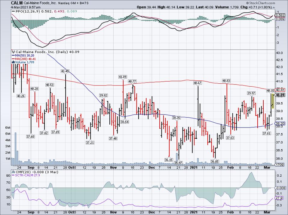Click the 41.49 price high label
The image size is (288, 215).
(x=65, y=71)
